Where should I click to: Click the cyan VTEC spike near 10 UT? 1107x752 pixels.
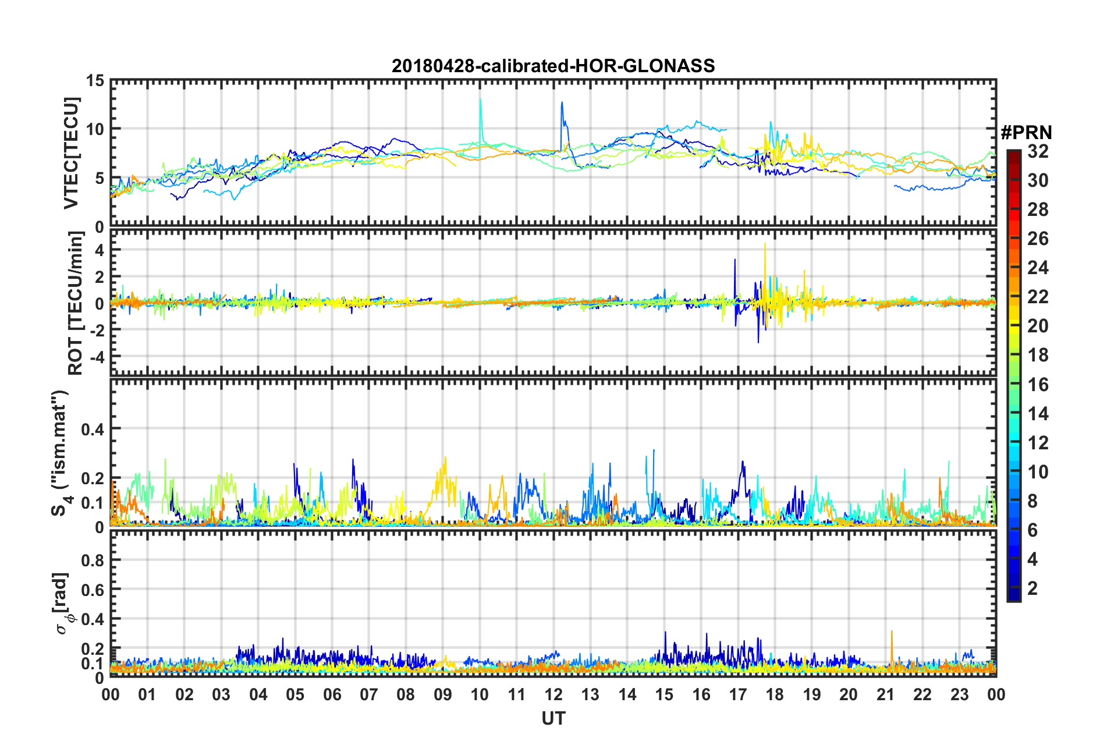[480, 116]
